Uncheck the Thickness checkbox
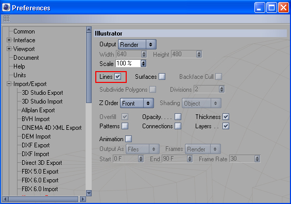This screenshot has width=291, height=204. 226,117
